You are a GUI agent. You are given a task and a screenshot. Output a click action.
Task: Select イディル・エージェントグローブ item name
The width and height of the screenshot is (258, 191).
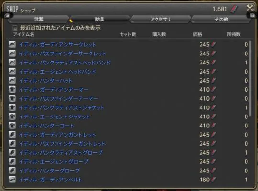tap(54, 161)
